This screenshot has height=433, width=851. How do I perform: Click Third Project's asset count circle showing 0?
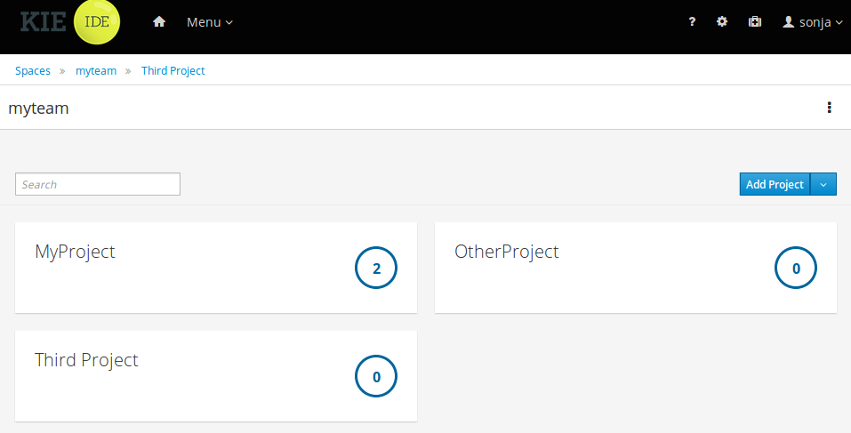376,376
